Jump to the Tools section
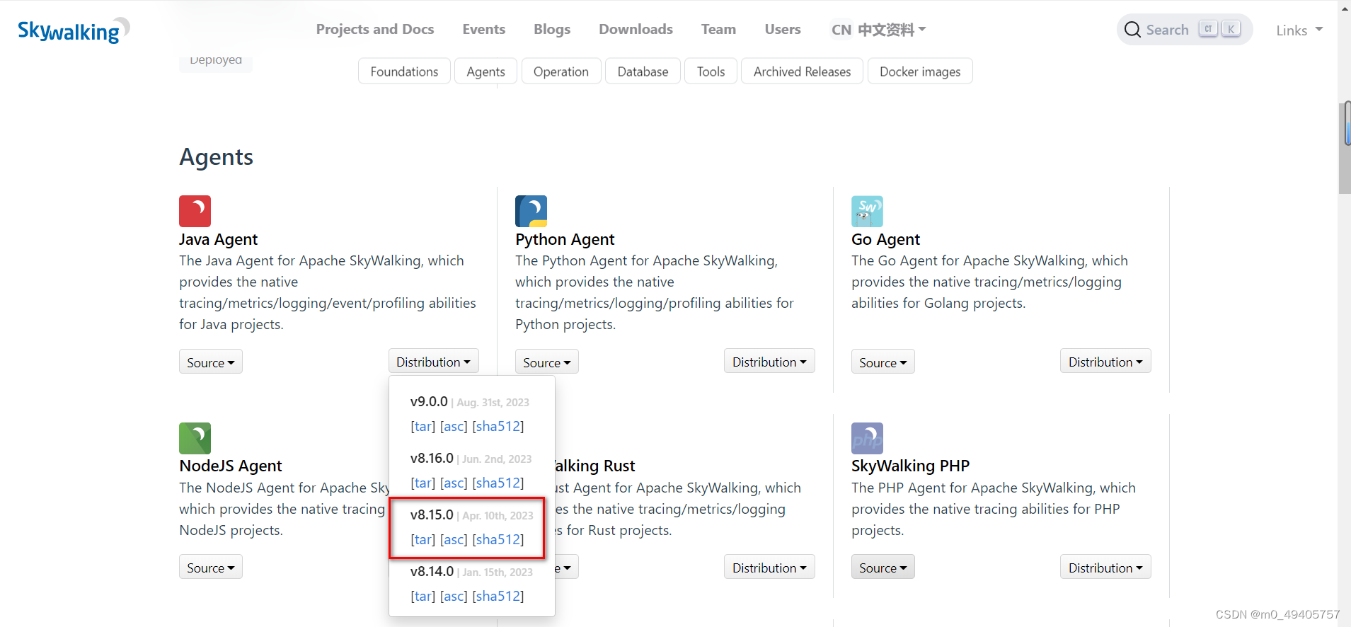 (711, 71)
